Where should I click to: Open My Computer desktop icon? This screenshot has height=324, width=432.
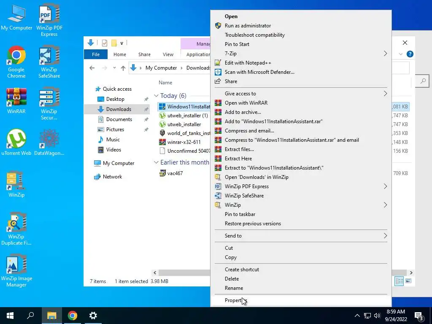[16, 17]
